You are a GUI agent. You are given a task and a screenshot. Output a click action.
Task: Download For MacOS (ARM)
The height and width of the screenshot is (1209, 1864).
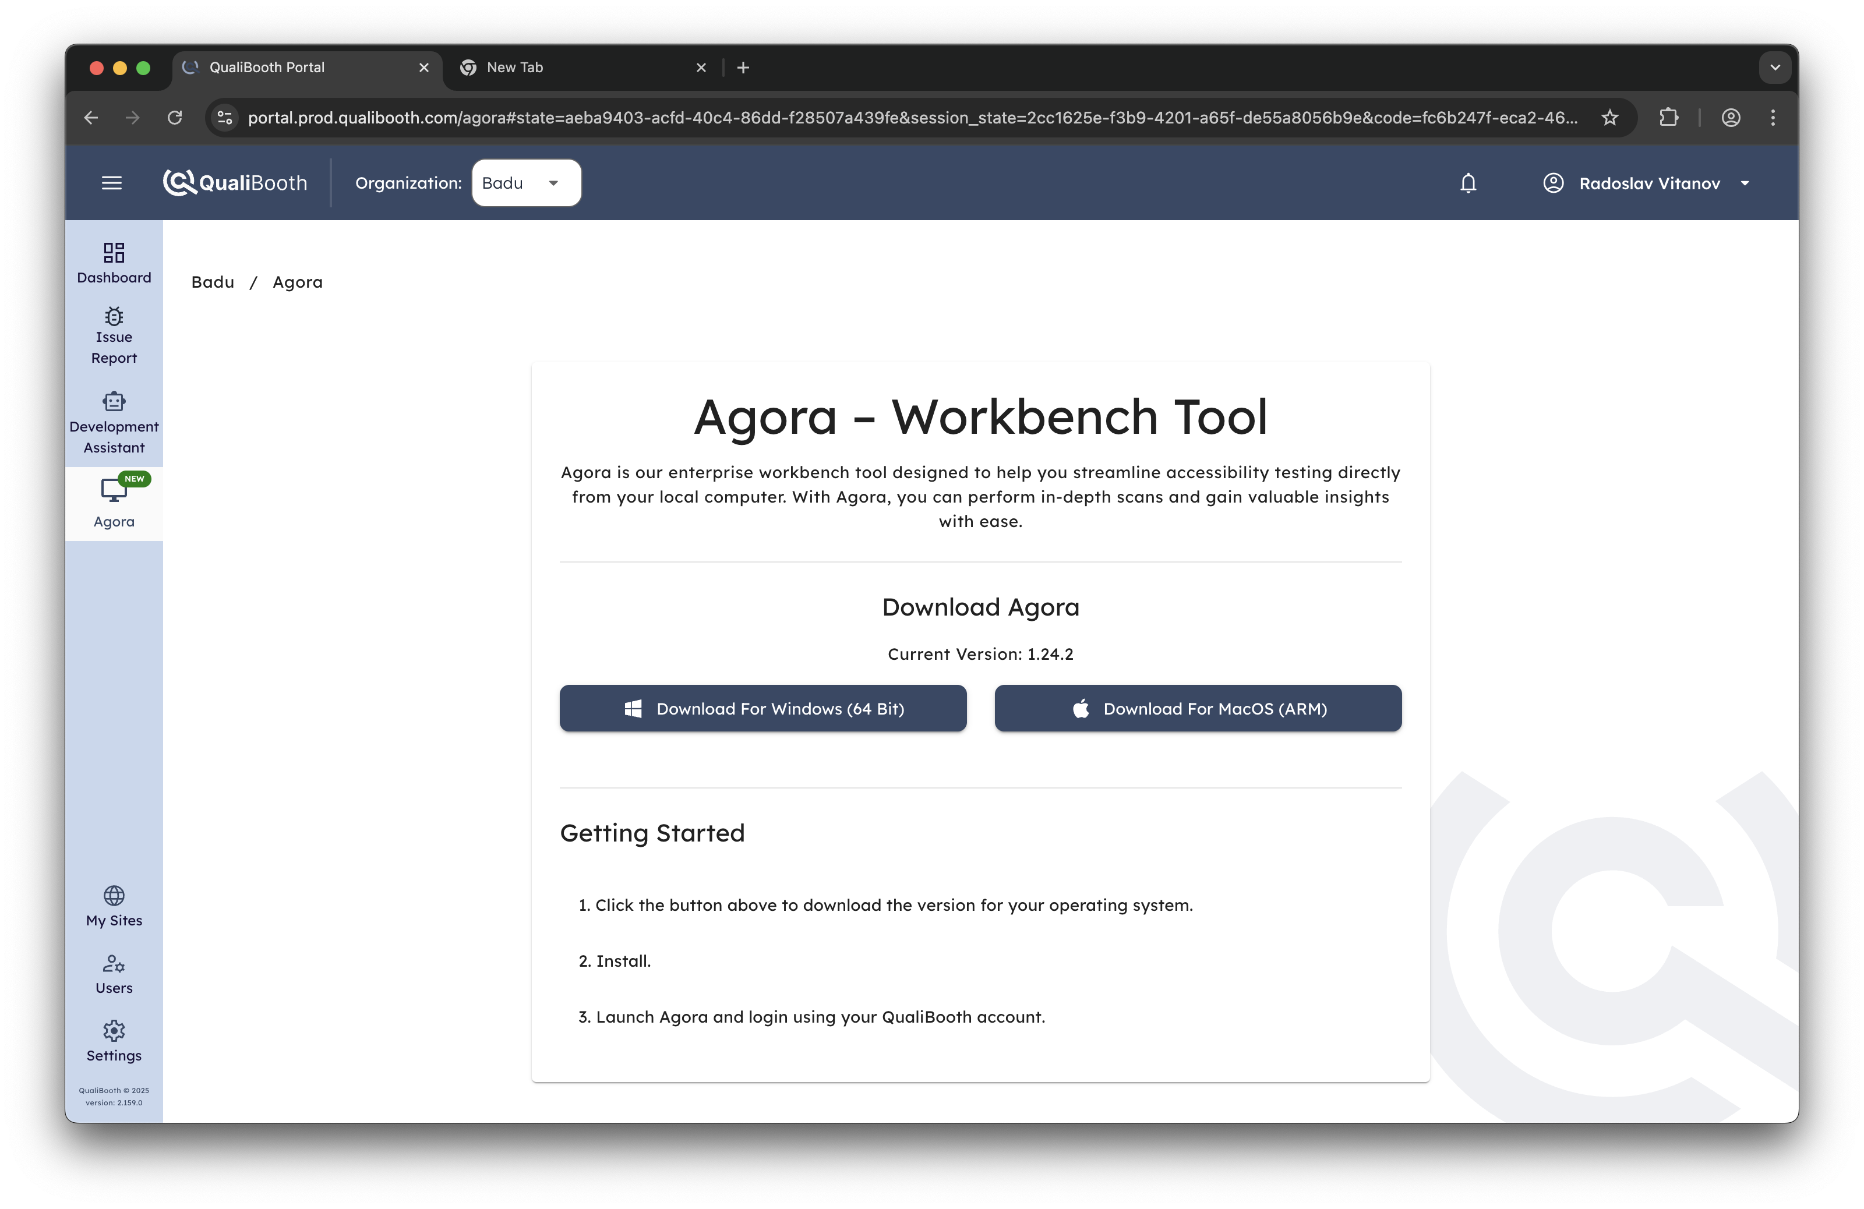click(1198, 709)
